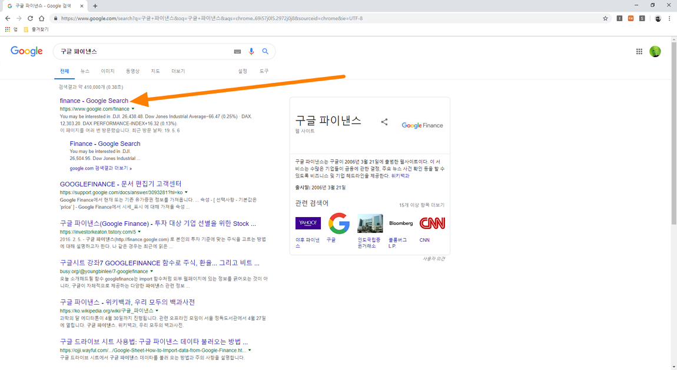Select the Yahoo Finance thumbnail
Image resolution: width=677 pixels, height=370 pixels.
click(x=308, y=223)
